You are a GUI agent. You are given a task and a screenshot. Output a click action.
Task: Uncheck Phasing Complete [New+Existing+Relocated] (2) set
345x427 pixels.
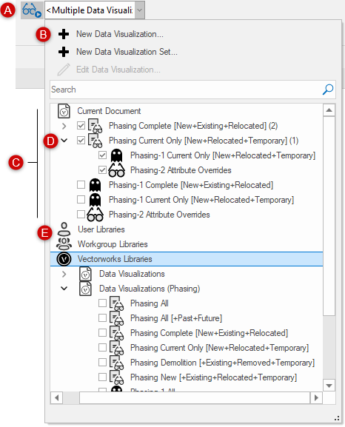coord(81,126)
